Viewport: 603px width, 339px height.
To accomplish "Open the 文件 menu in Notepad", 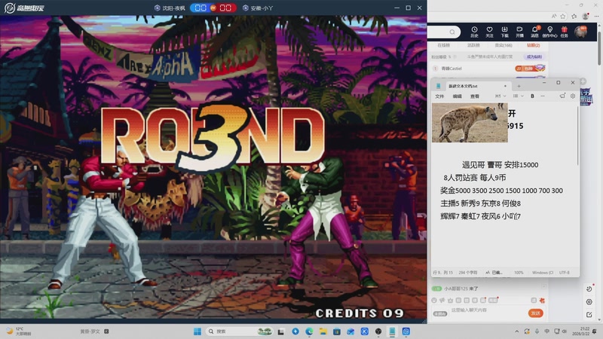I will pyautogui.click(x=439, y=96).
